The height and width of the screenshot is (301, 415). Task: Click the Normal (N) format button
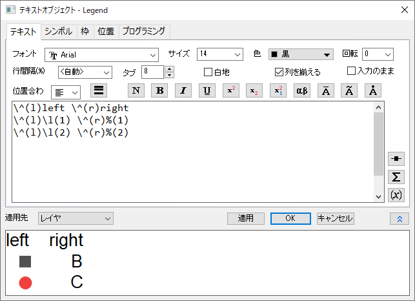(136, 90)
